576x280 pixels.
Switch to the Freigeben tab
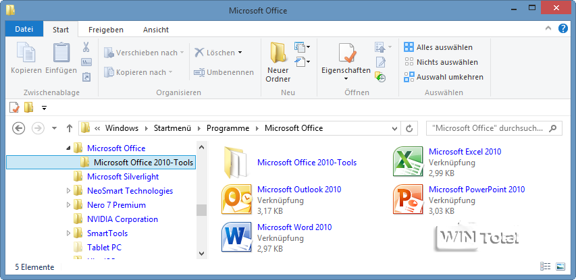pos(106,30)
